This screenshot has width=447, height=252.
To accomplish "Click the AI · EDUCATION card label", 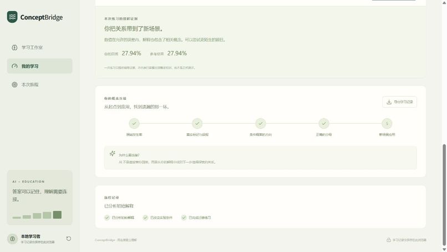I will [x=28, y=182].
